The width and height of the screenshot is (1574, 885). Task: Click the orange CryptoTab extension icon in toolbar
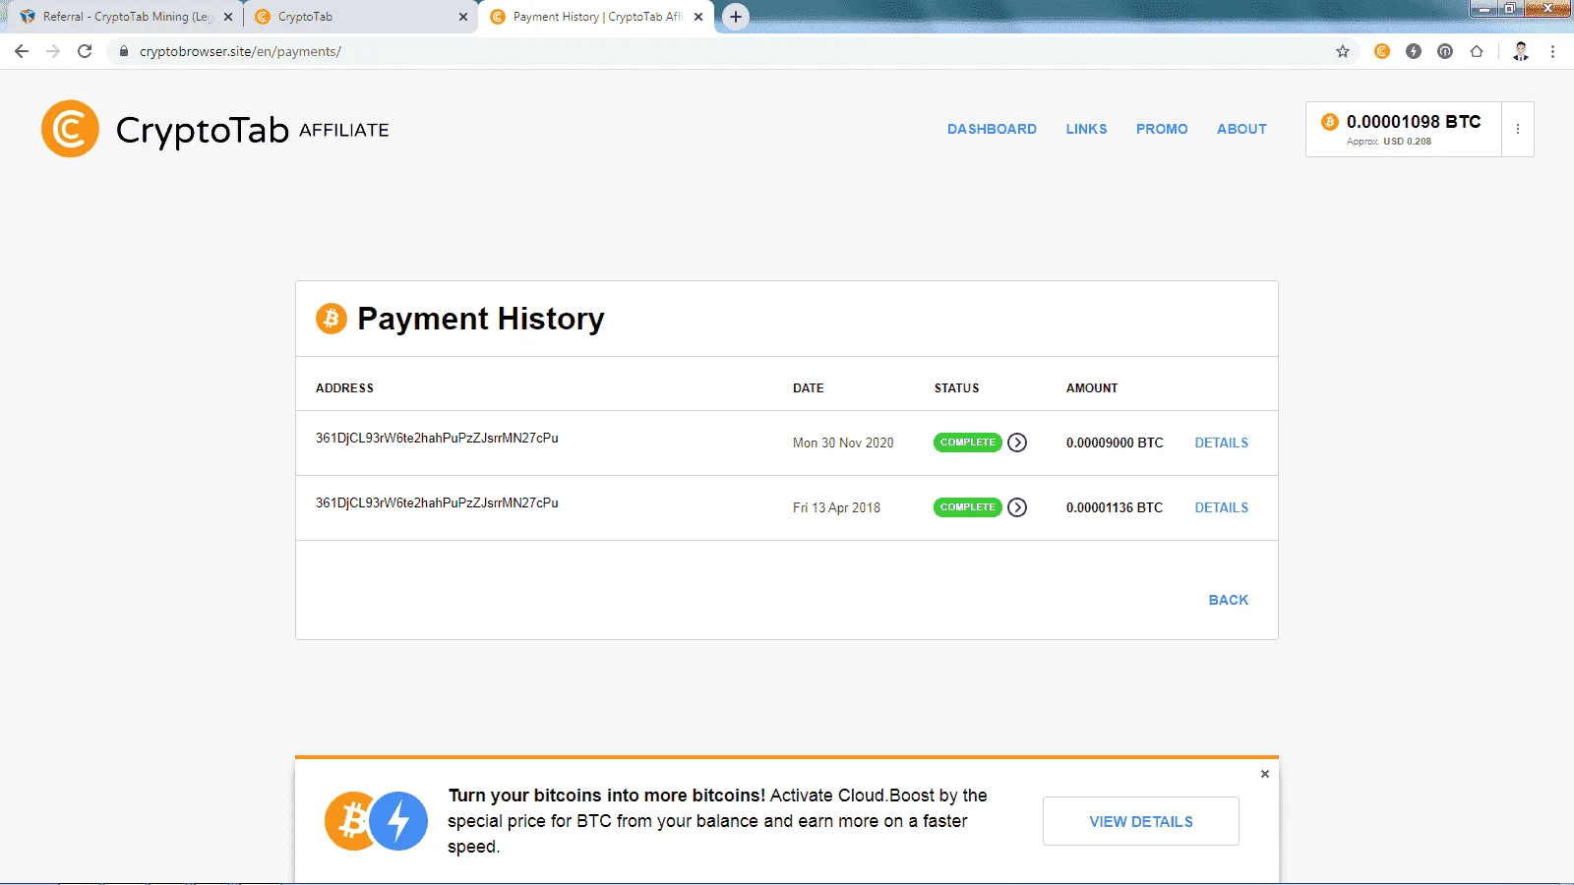[x=1382, y=51]
